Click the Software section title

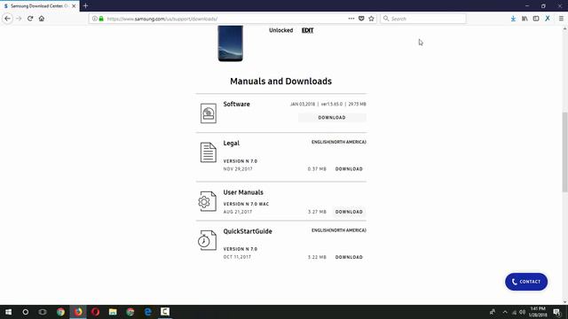237,105
